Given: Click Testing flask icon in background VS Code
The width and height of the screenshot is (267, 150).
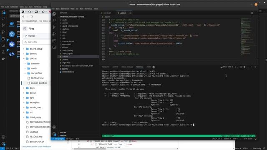Looking at the screenshot, I should click(x=3, y=52).
